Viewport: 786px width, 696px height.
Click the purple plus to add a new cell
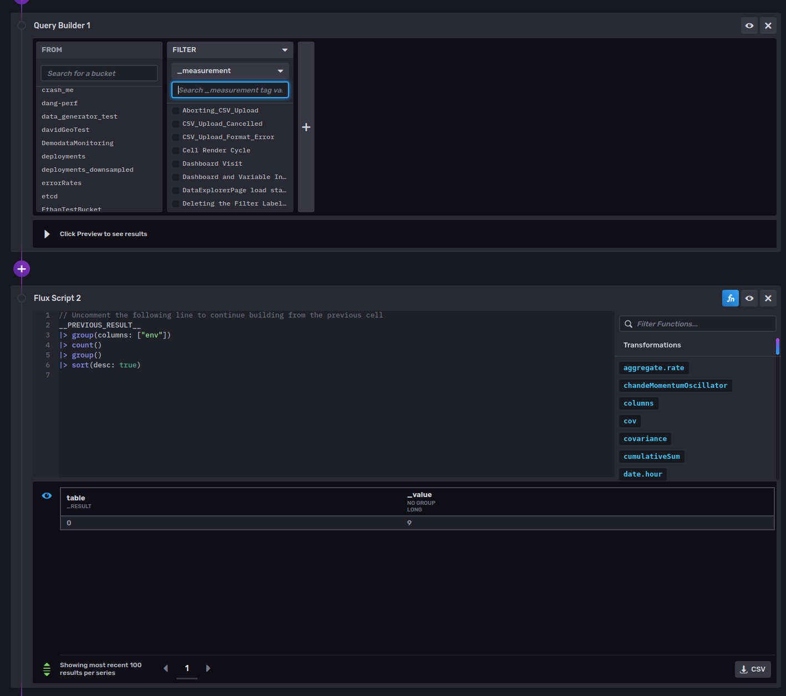tap(21, 268)
